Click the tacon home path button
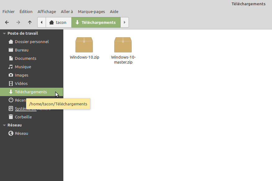This screenshot has width=272, height=181. point(58,22)
